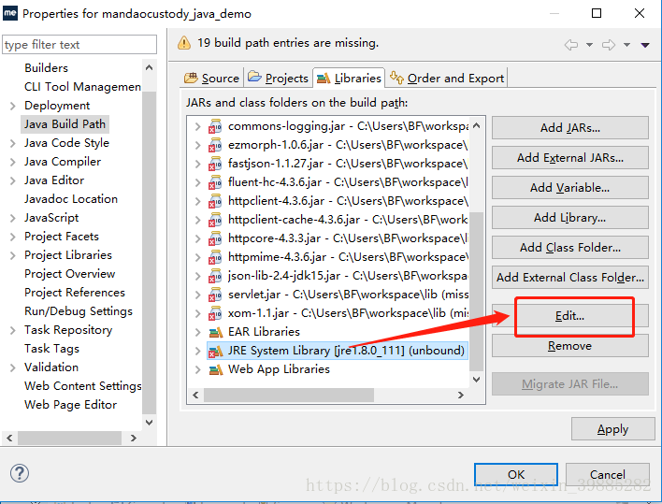Click the fastjson-1.1.27.jar jar icon

click(x=215, y=164)
